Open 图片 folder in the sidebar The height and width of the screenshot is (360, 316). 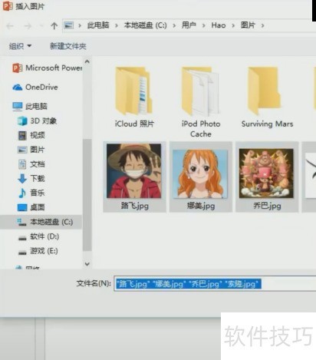coord(38,150)
